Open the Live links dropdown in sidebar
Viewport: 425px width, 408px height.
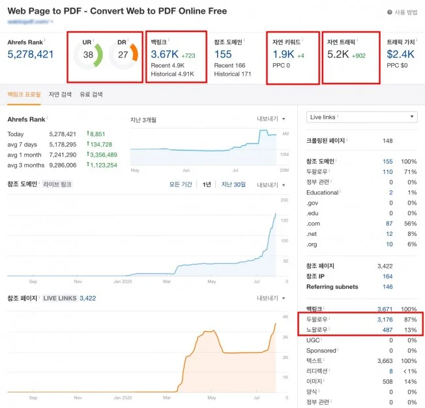click(361, 117)
